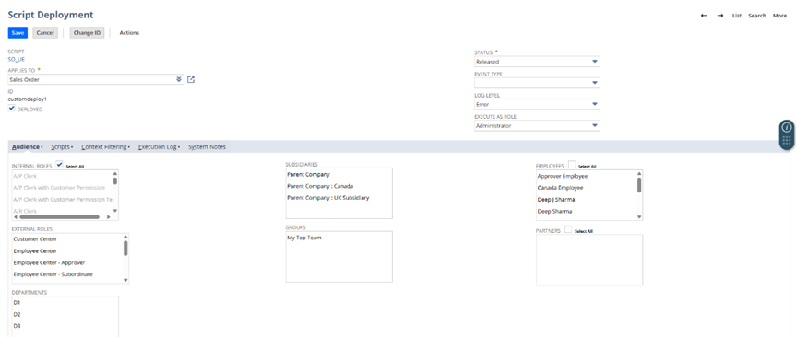This screenshot has width=796, height=337.
Task: Click the Cancel button
Action: [x=45, y=33]
